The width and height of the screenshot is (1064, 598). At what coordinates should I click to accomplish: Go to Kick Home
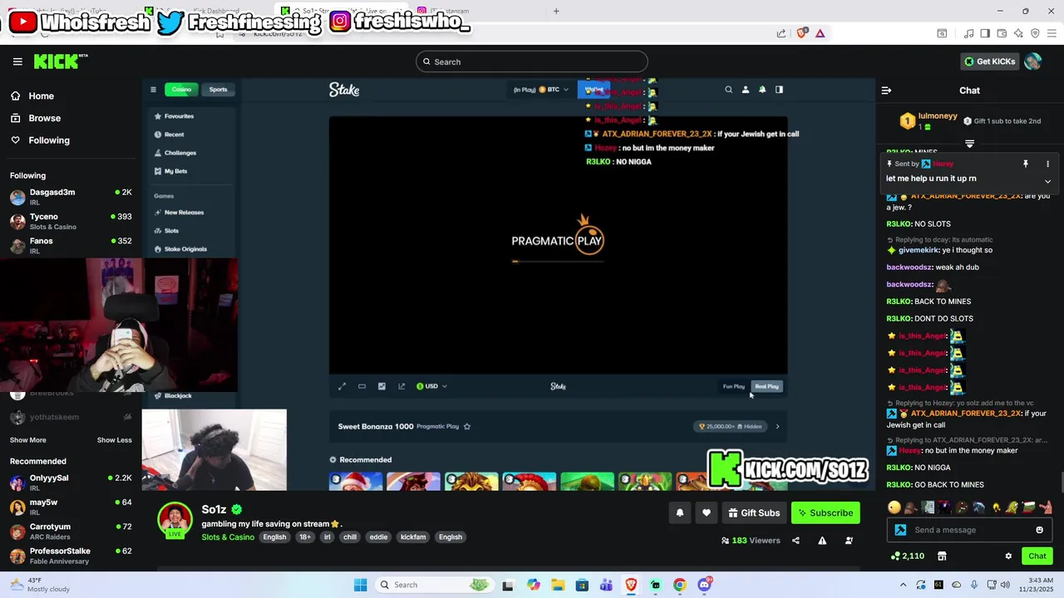[41, 96]
